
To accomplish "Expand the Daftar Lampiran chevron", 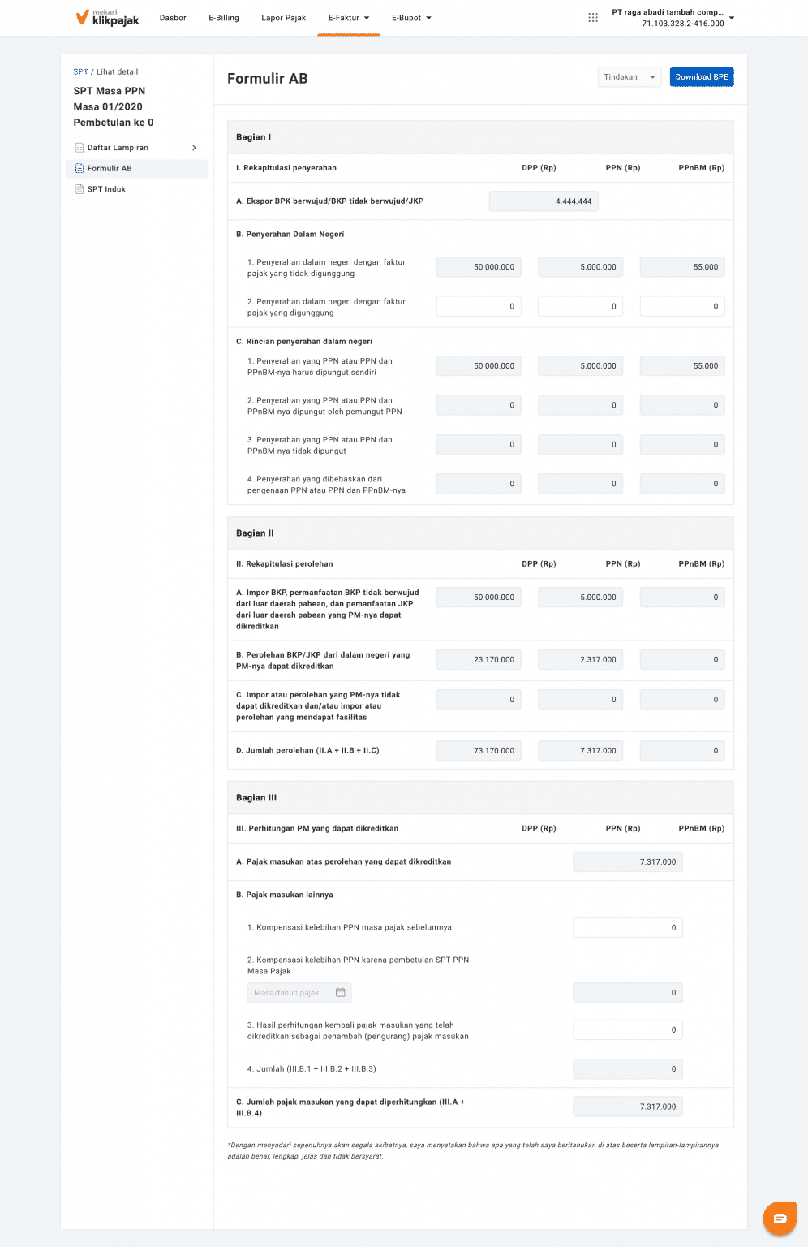I will pos(194,148).
